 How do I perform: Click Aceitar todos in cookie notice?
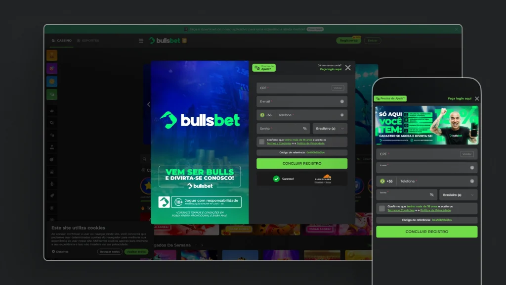point(136,252)
